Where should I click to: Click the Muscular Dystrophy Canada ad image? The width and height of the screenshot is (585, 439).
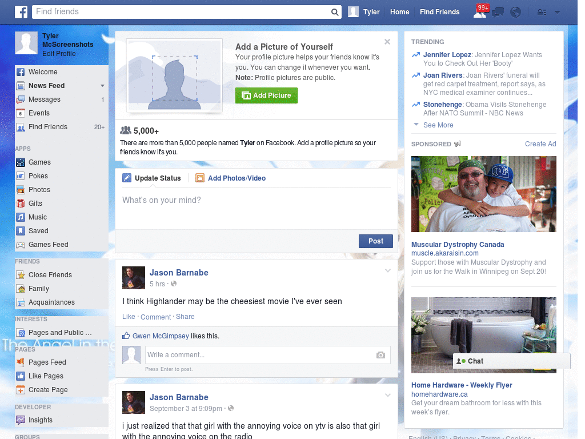pos(483,194)
